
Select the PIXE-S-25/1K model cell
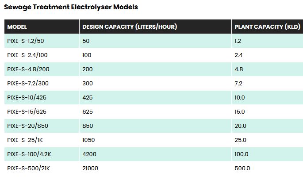pyautogui.click(x=25, y=140)
